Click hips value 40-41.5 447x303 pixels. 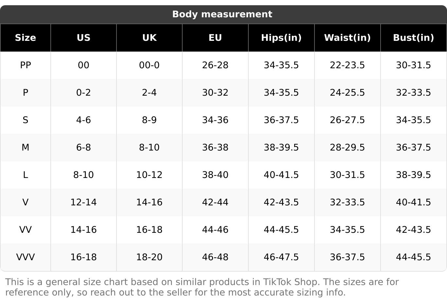tap(281, 175)
